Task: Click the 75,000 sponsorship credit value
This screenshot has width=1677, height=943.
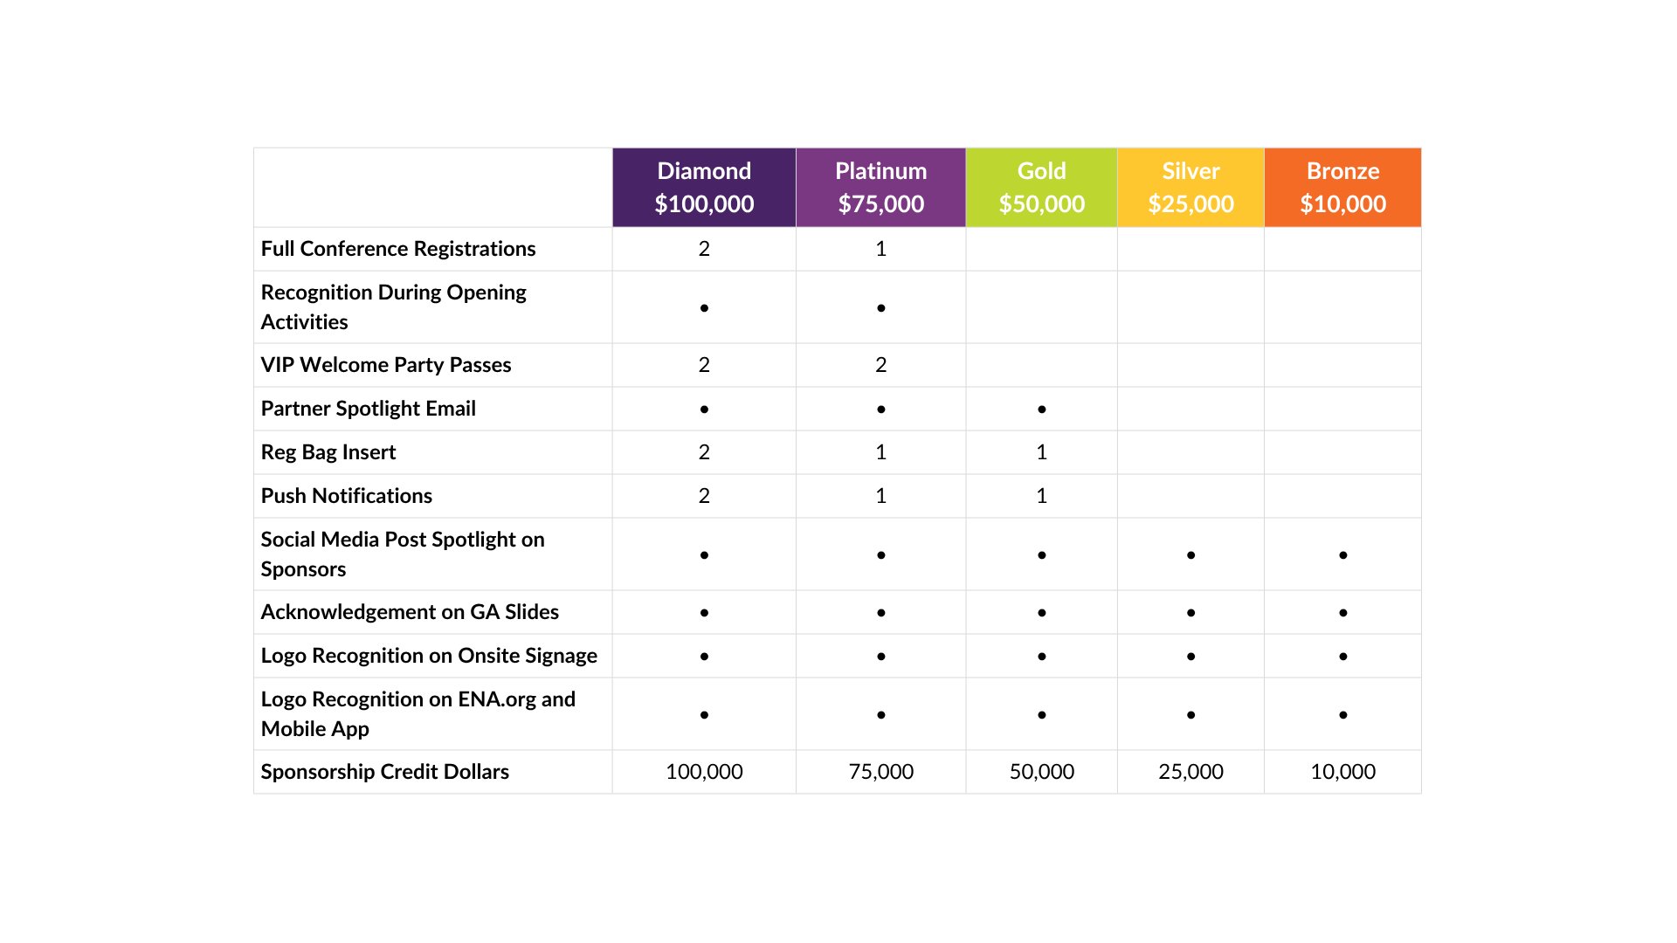Action: 880,772
